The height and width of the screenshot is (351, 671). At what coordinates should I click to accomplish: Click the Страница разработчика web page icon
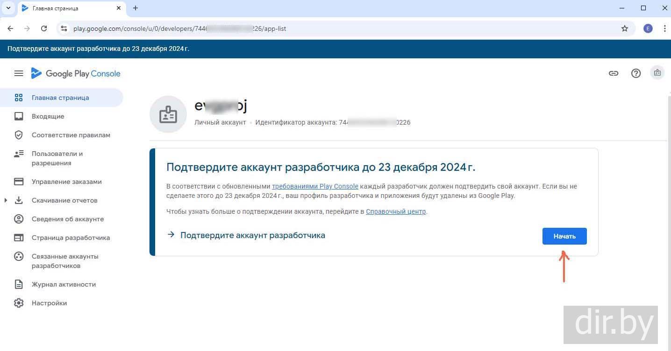click(19, 238)
